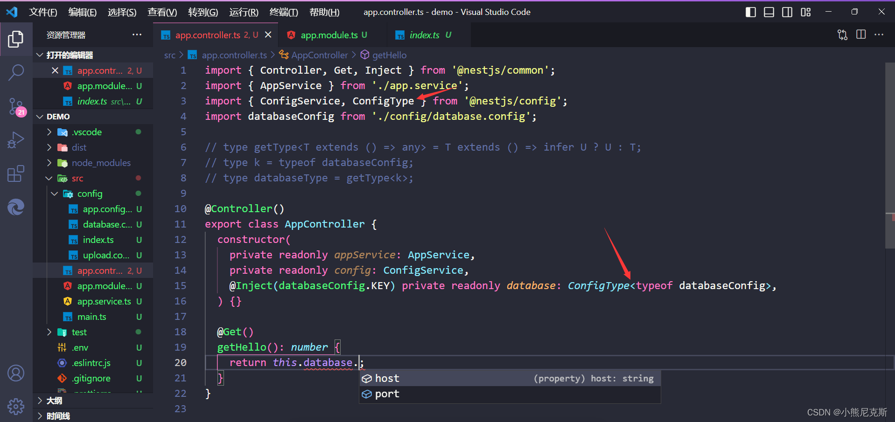Open the 终端(T) menu
Image resolution: width=895 pixels, height=422 pixels.
pos(284,12)
